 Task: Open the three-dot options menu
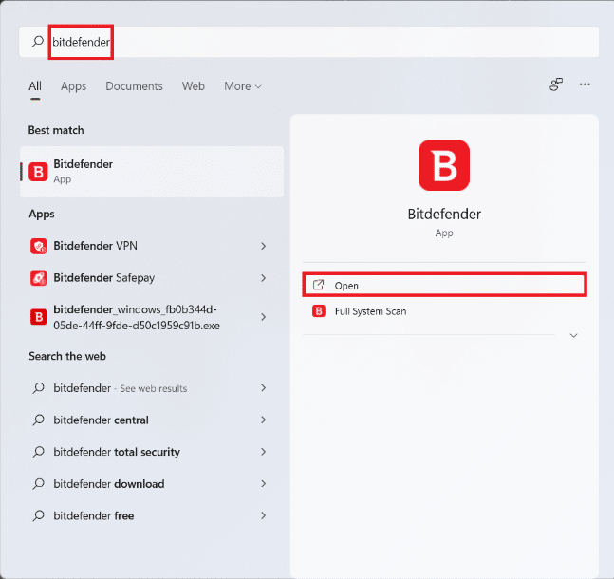pyautogui.click(x=586, y=85)
